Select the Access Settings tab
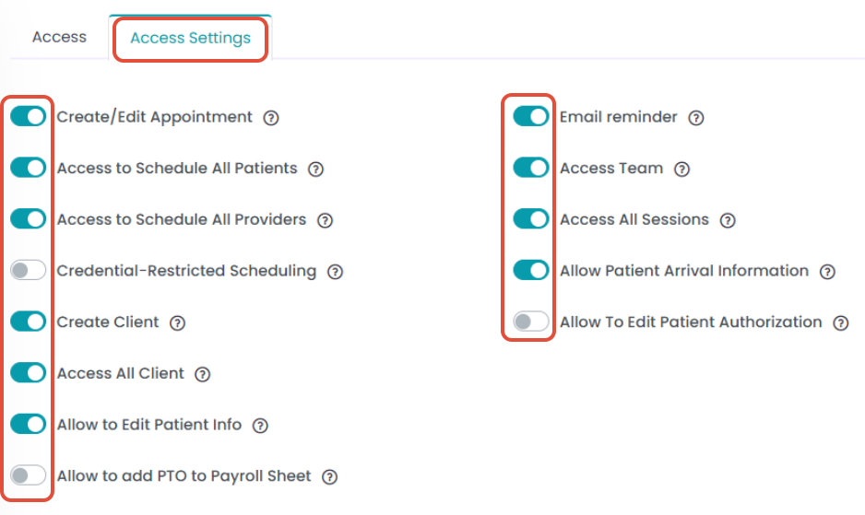 tap(190, 39)
